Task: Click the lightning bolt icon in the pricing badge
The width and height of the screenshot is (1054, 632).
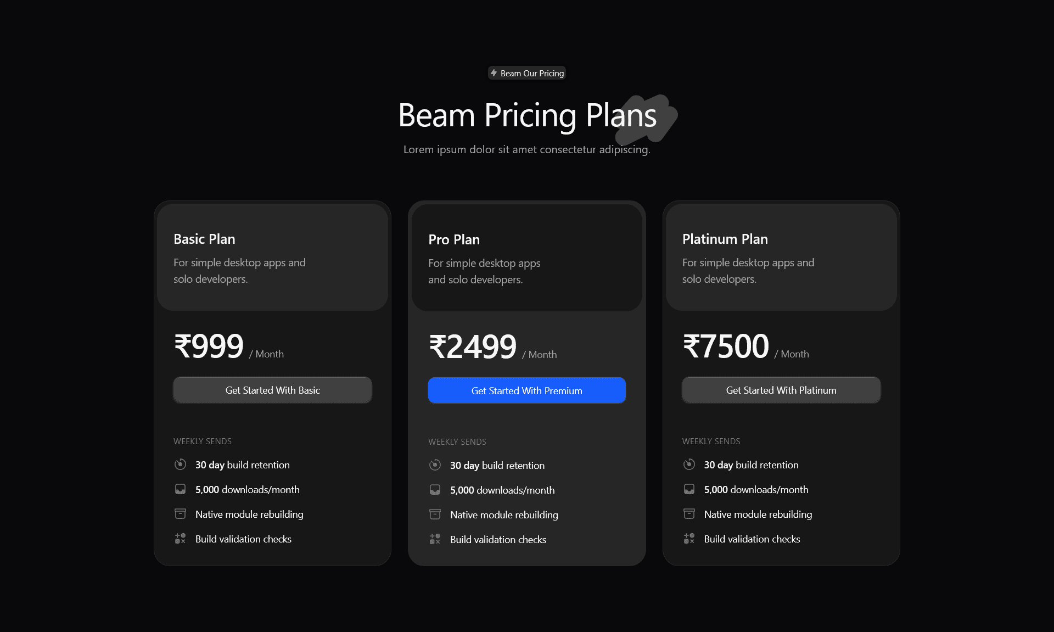Action: point(494,72)
